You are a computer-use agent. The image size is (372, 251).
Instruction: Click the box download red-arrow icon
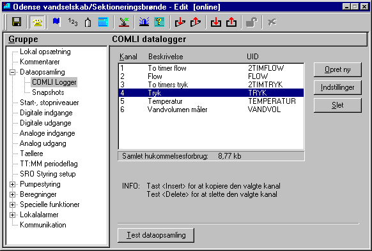click(216, 22)
